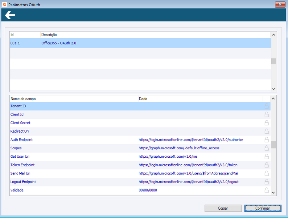Close the Parâmetros OAuth window
This screenshot has height=218, width=288.
click(x=280, y=4)
